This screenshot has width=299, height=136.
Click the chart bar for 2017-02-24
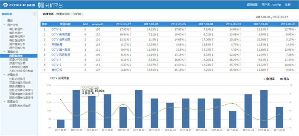click(x=232, y=119)
